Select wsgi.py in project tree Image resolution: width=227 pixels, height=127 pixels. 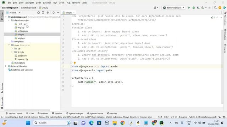coord(21,38)
